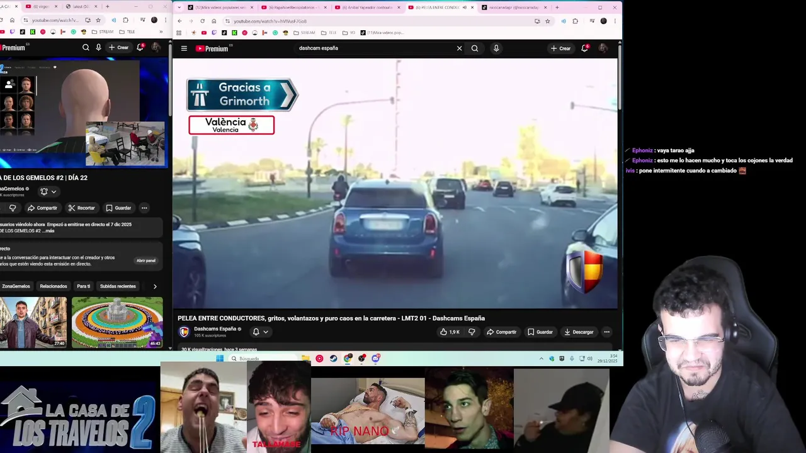Click Crear button in left YouTube window

tap(118, 47)
